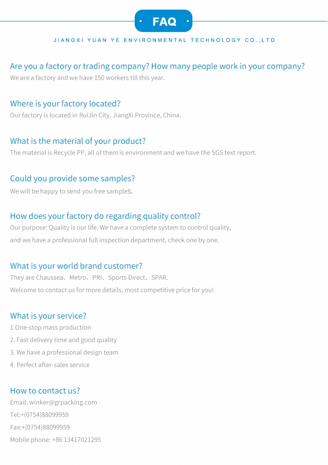Click the One-stop mass production item

(51, 328)
